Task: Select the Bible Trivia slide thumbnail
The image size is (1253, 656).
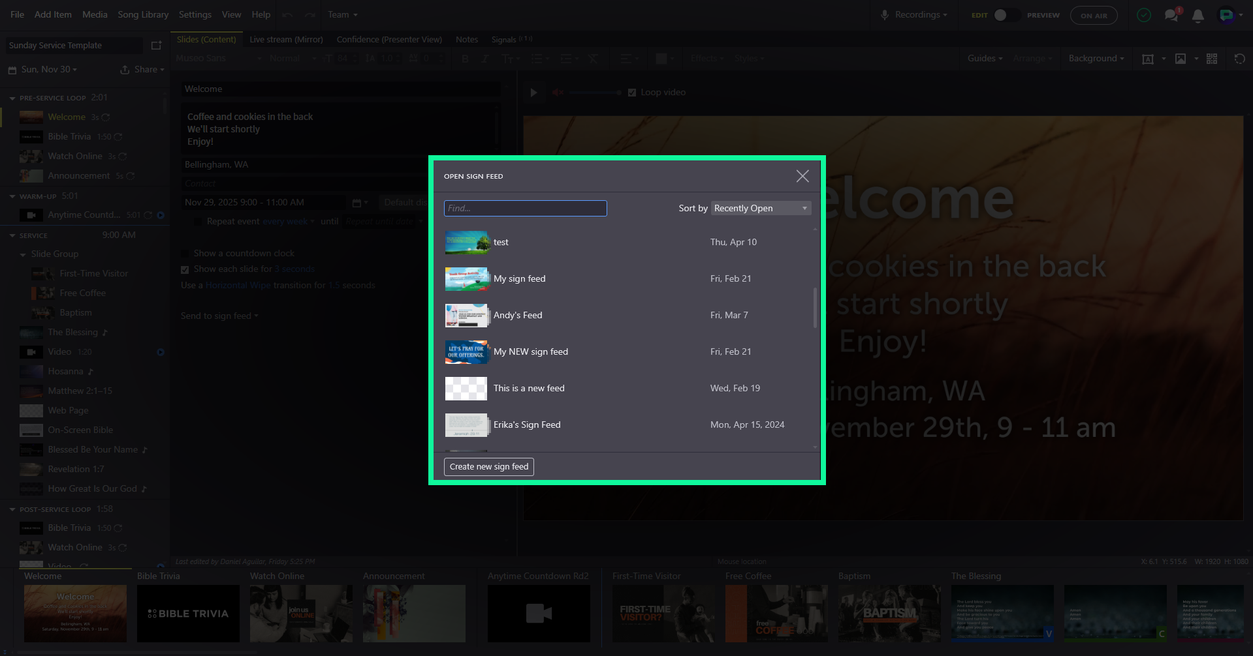Action: pyautogui.click(x=188, y=614)
